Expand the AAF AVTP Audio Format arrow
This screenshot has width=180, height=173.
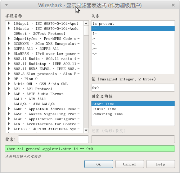[9, 94]
